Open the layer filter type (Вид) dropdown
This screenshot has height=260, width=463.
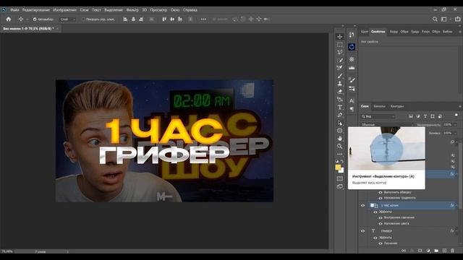tap(378, 116)
